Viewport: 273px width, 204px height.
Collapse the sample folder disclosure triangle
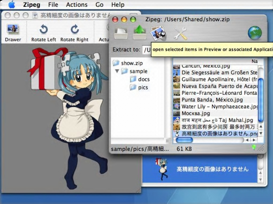click(x=117, y=71)
